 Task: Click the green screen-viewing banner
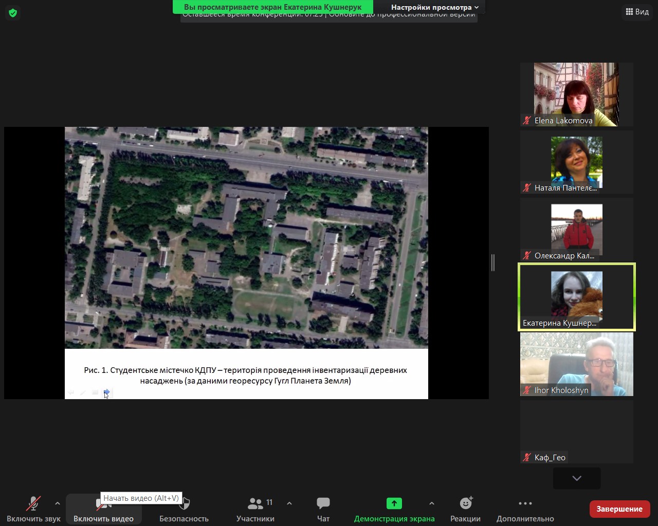pyautogui.click(x=273, y=7)
